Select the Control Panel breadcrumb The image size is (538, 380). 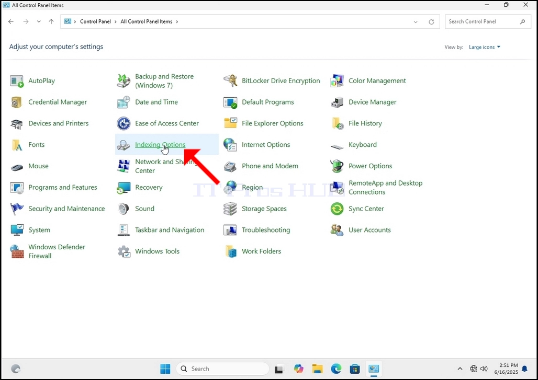pyautogui.click(x=95, y=21)
